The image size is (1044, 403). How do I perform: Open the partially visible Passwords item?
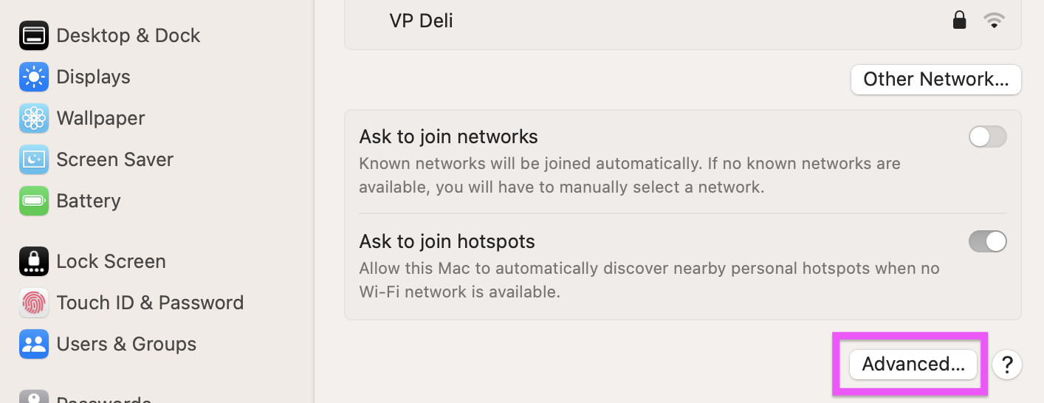tap(103, 399)
